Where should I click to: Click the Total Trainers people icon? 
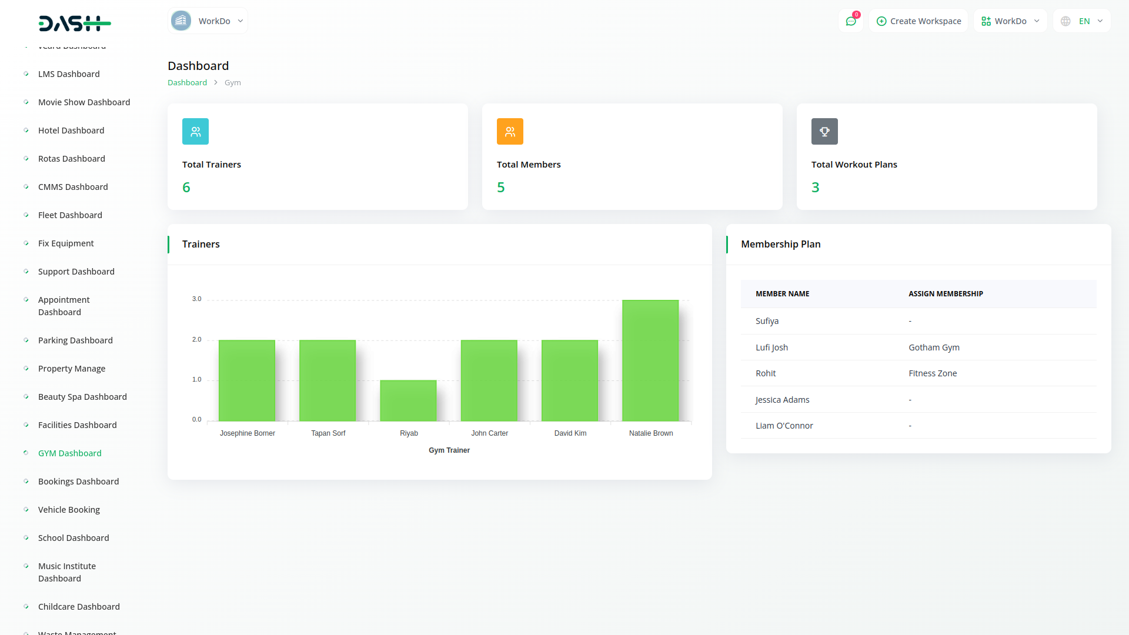pyautogui.click(x=195, y=132)
